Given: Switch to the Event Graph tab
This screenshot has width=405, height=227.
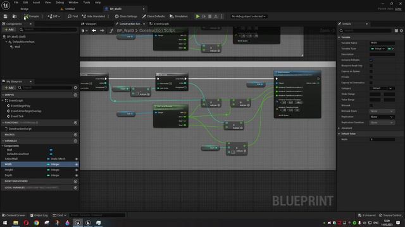Looking at the screenshot, I should 159,24.
